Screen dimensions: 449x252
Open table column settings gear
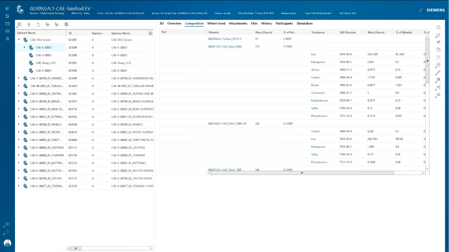coord(150,33)
